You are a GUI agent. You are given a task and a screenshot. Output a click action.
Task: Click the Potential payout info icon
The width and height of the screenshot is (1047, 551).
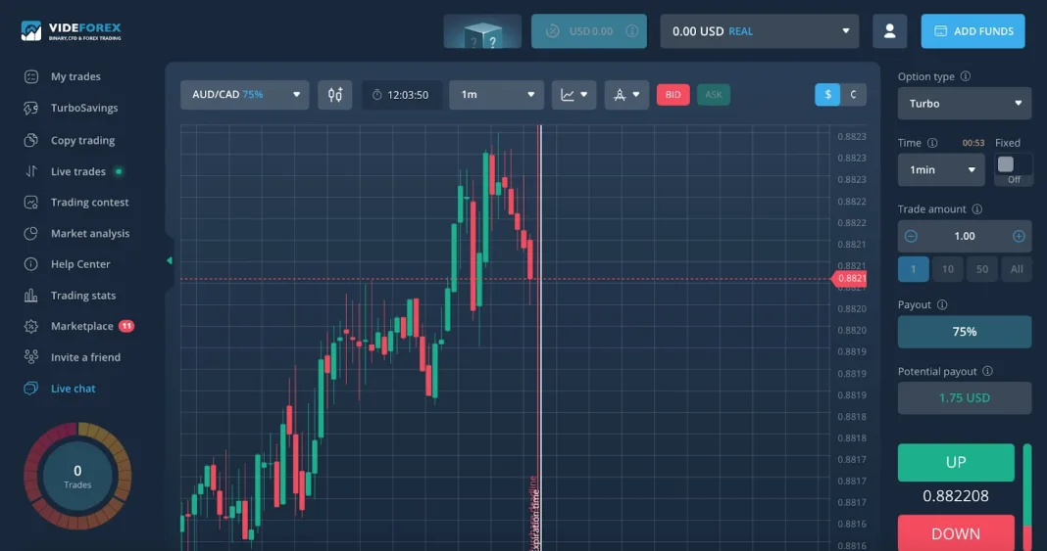click(987, 371)
